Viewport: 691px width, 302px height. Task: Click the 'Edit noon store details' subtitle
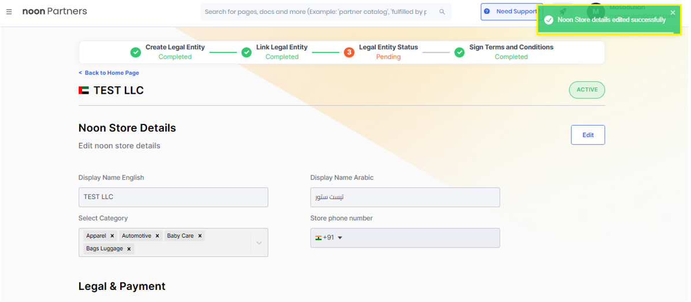tap(120, 145)
